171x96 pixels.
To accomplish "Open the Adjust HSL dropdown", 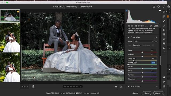I will 143,41.
